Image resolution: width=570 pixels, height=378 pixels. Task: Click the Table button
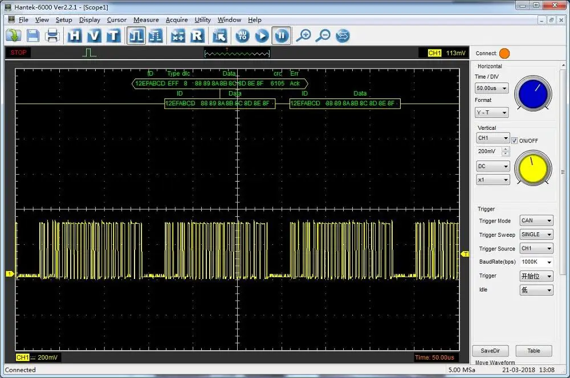point(534,351)
